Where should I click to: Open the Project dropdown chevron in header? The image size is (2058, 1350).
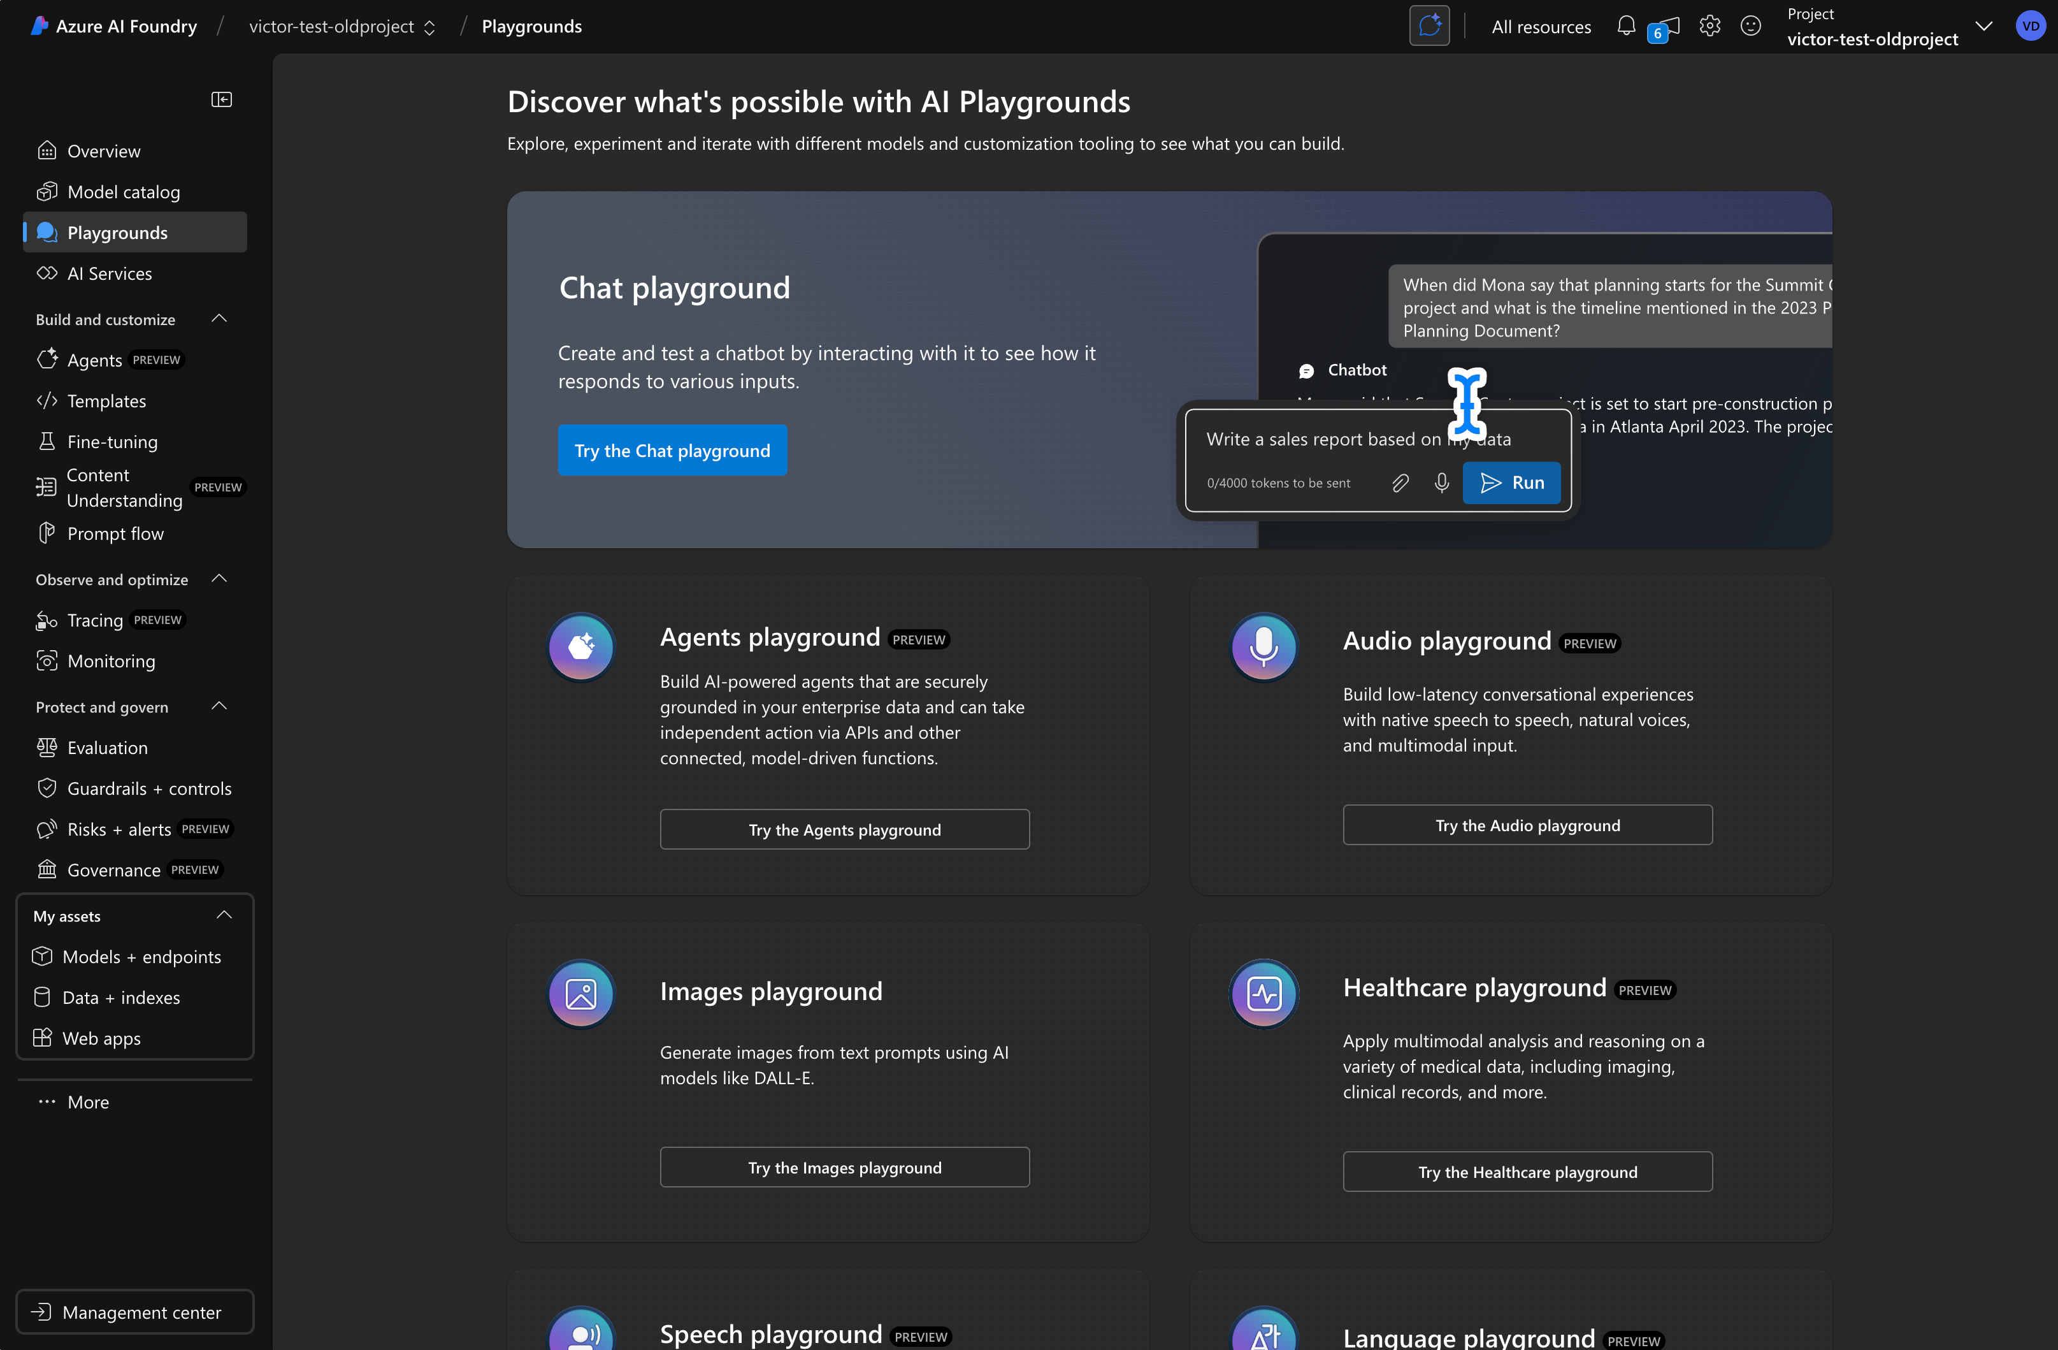coord(1985,26)
